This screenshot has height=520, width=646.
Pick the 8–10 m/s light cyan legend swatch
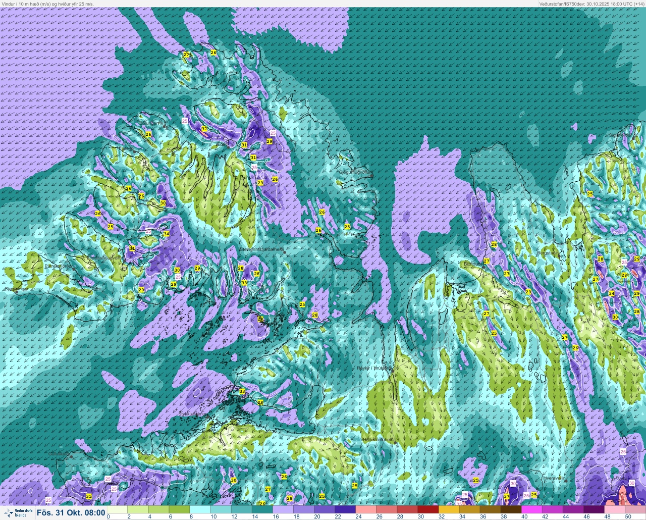coord(199,509)
